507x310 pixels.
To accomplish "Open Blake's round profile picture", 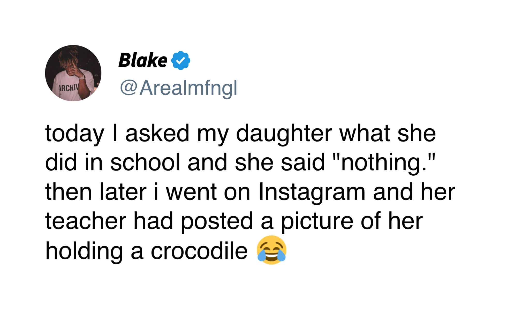I will 73,73.
